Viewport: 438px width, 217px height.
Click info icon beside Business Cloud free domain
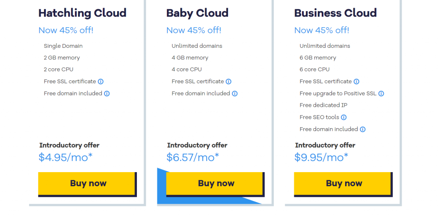click(363, 129)
